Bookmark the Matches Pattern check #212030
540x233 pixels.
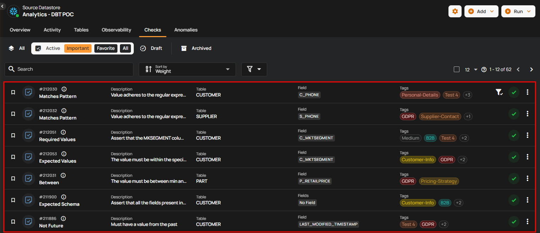point(13,92)
